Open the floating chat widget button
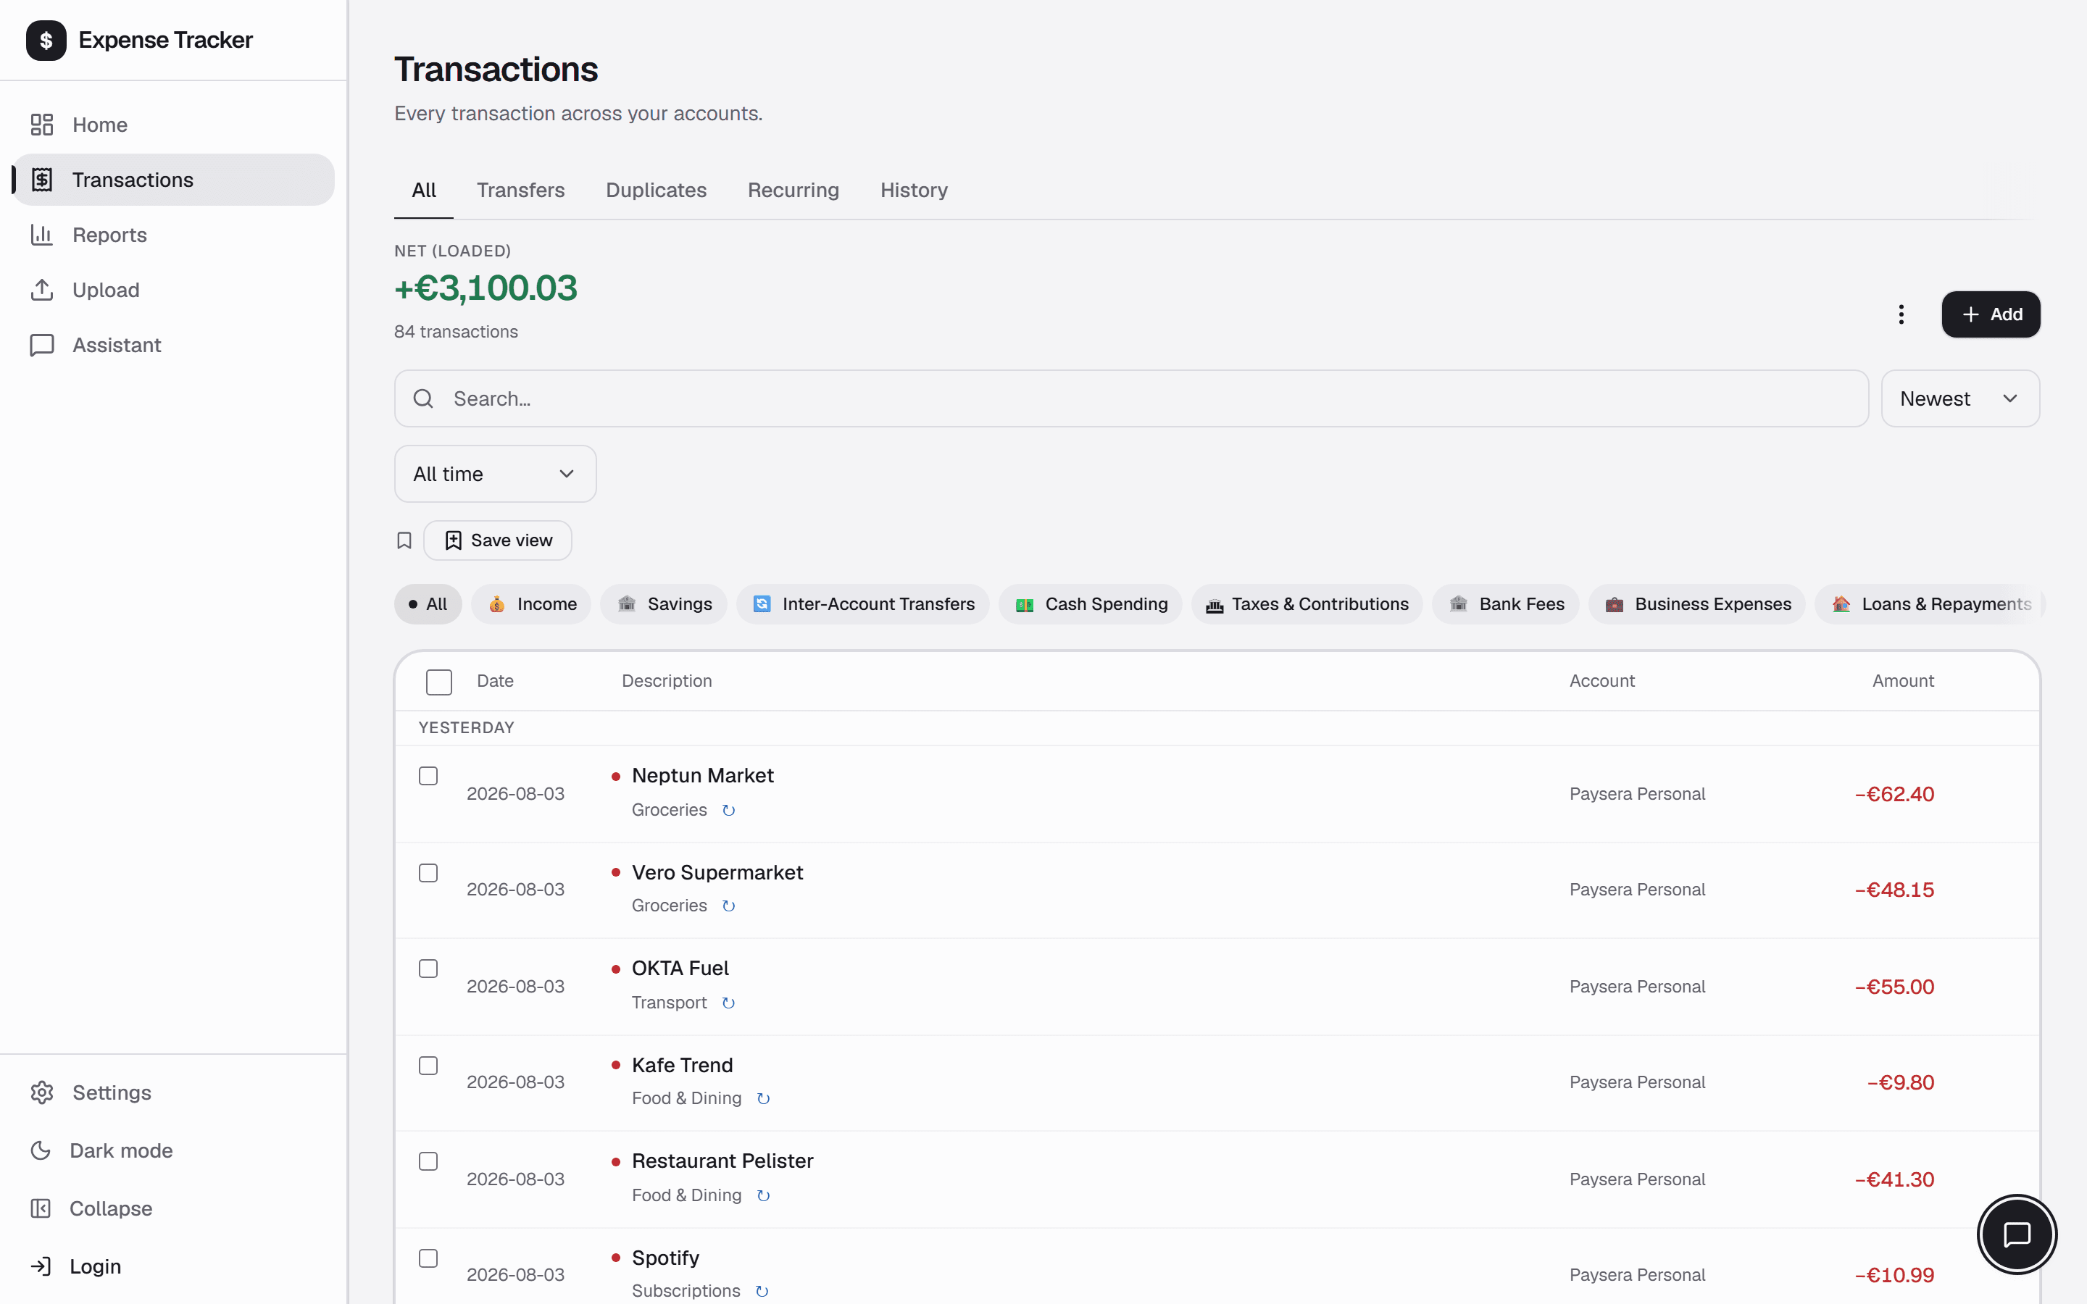Screen dimensions: 2087x1304 2016,1234
